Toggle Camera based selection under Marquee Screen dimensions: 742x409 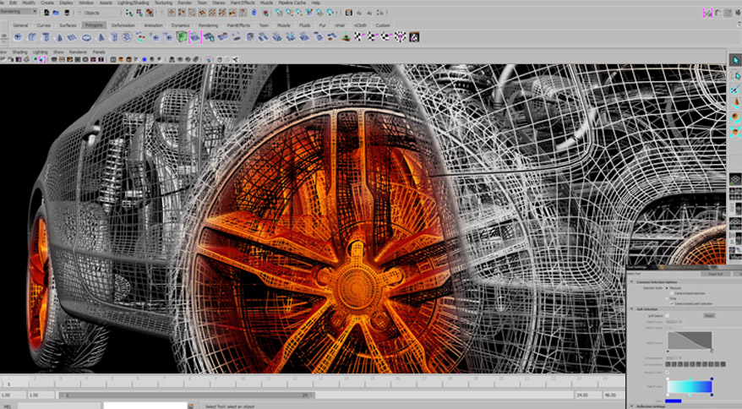click(x=671, y=292)
